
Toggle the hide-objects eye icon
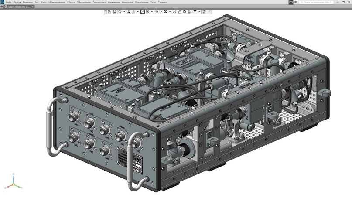pos(157,12)
